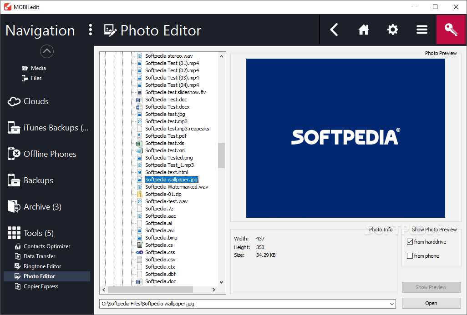
Task: Click the Open button
Action: pos(431,303)
